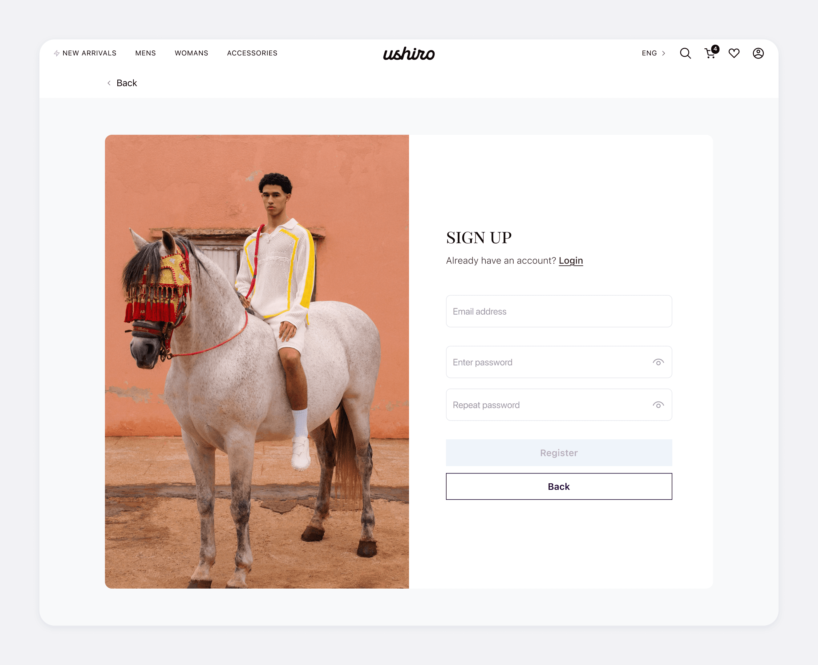Click the left chevron beside the top Back
The image size is (818, 665).
(x=109, y=83)
